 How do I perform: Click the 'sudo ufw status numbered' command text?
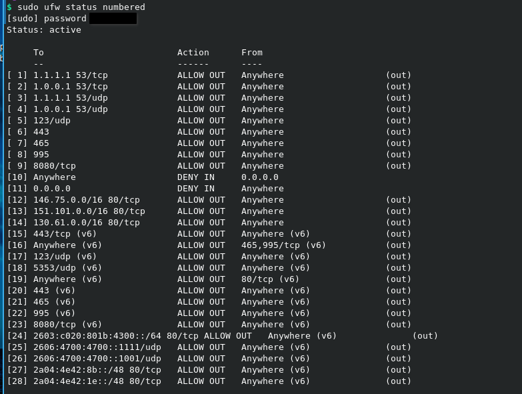pyautogui.click(x=81, y=7)
